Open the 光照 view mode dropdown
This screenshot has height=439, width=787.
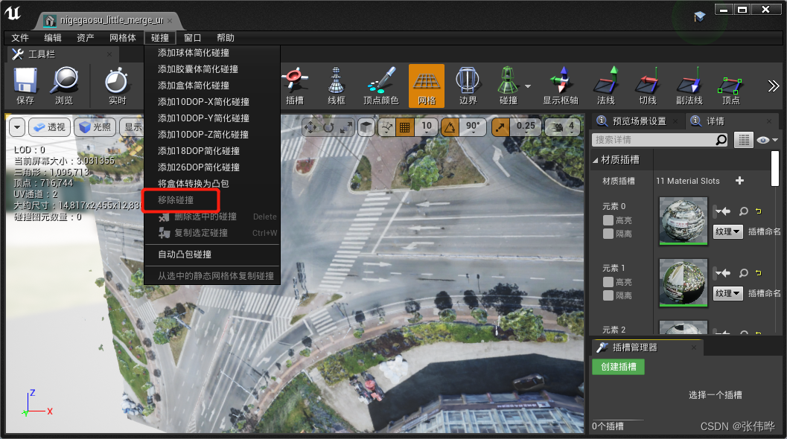[94, 127]
